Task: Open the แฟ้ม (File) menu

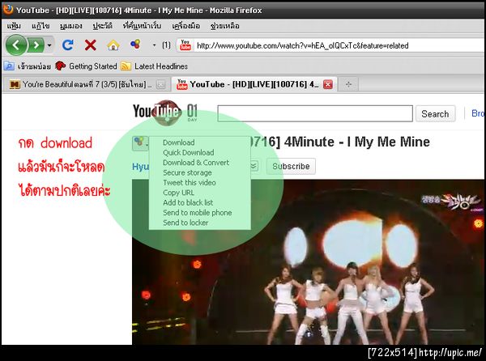Action: click(x=14, y=26)
